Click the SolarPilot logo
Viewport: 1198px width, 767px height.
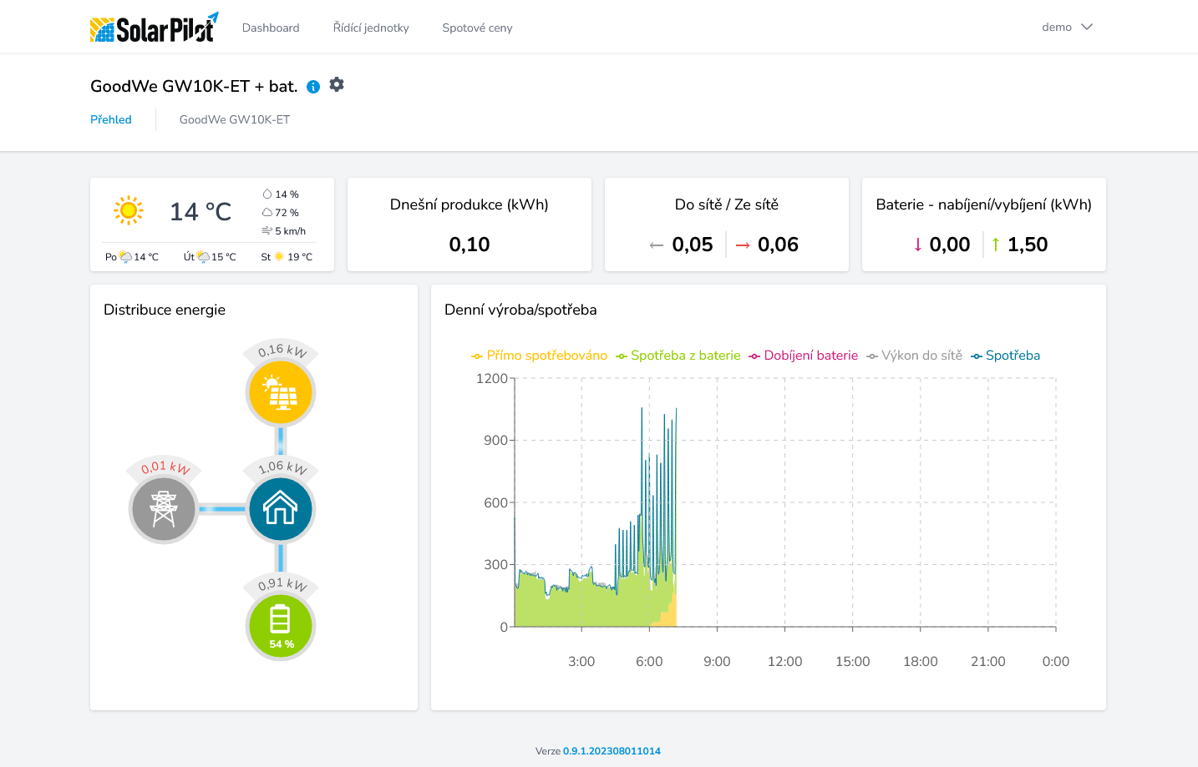(154, 28)
